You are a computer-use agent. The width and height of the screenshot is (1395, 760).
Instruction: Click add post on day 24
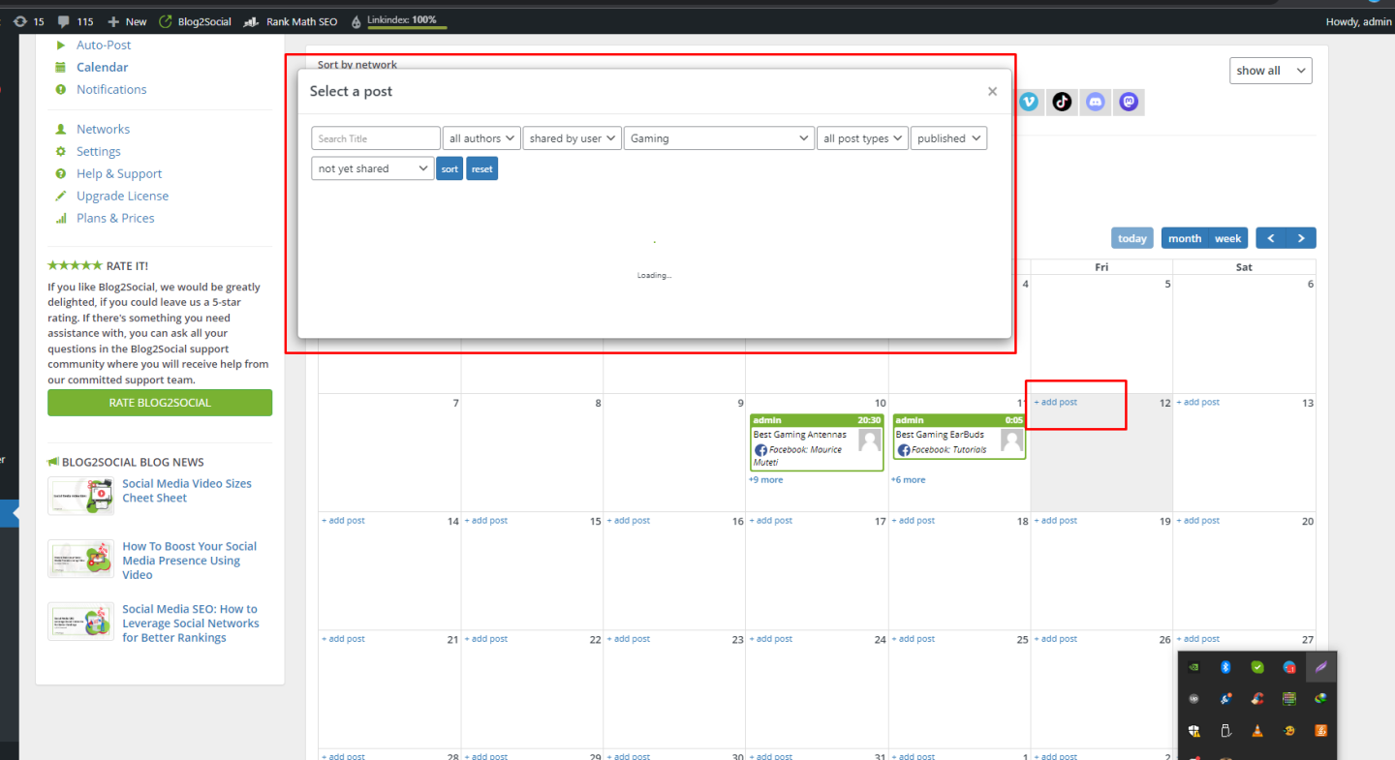[x=770, y=638]
